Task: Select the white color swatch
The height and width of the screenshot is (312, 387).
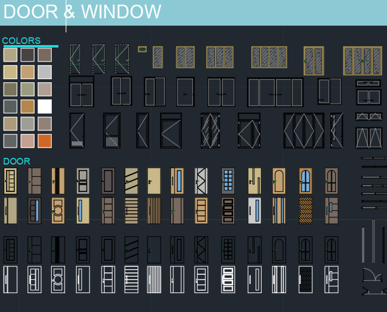Action: [x=44, y=106]
